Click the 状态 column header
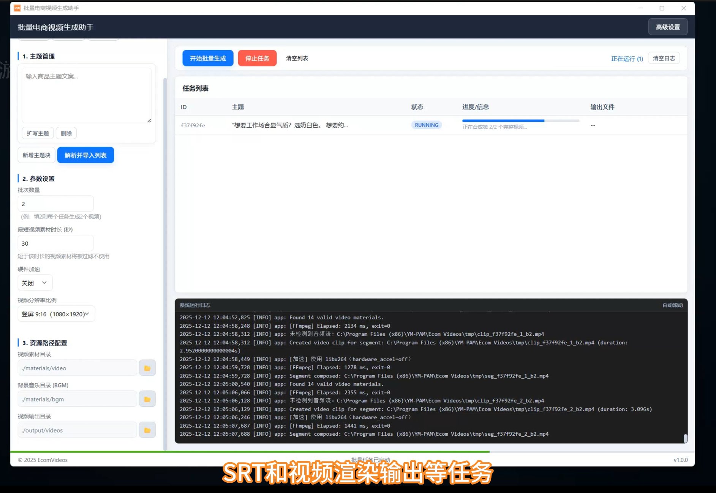Viewport: 716px width, 493px height. coord(417,107)
